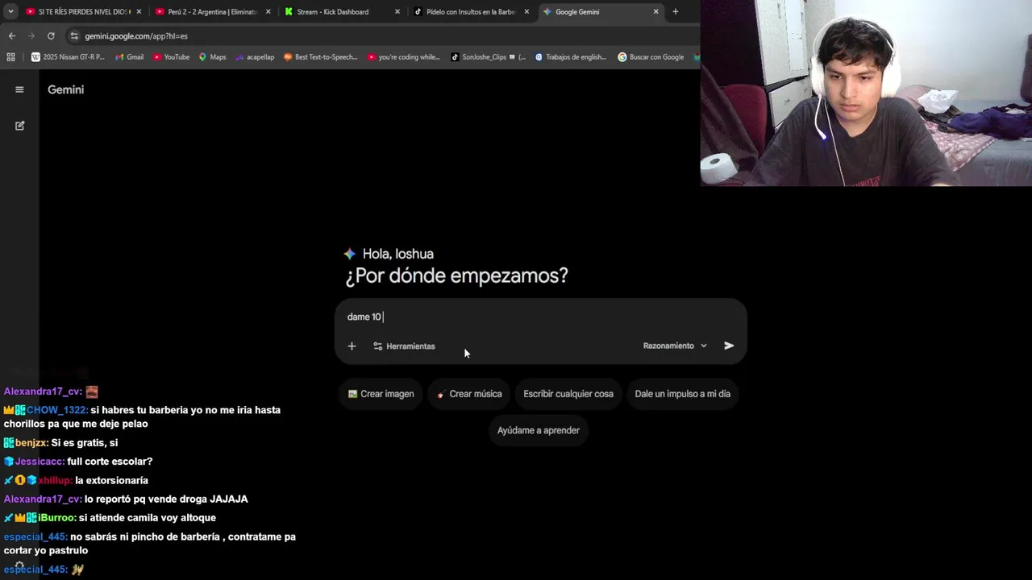Switch to the 'Perú 2 - 2 Argentina' tab

[212, 12]
